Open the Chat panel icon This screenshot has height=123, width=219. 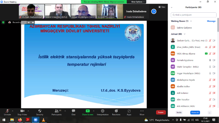coord(73,111)
